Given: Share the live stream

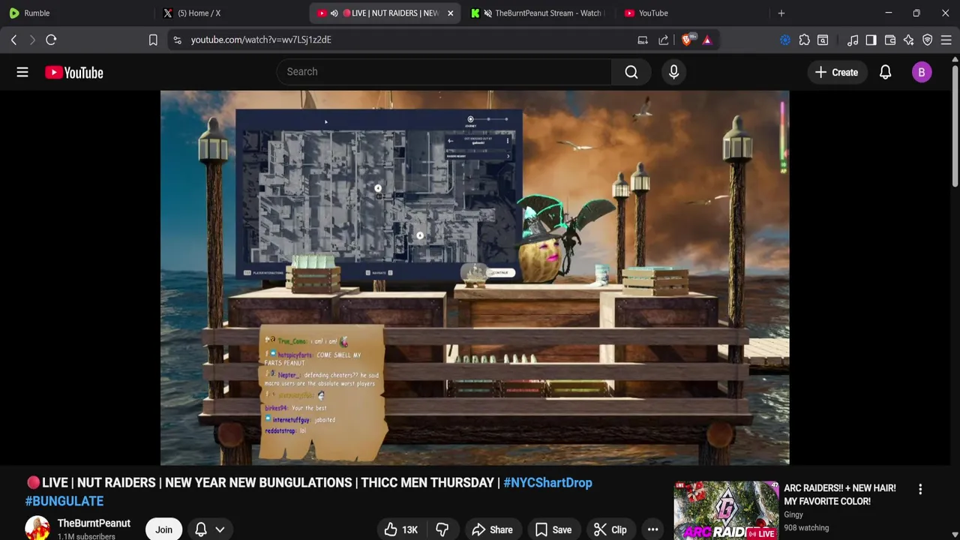Looking at the screenshot, I should 492,529.
